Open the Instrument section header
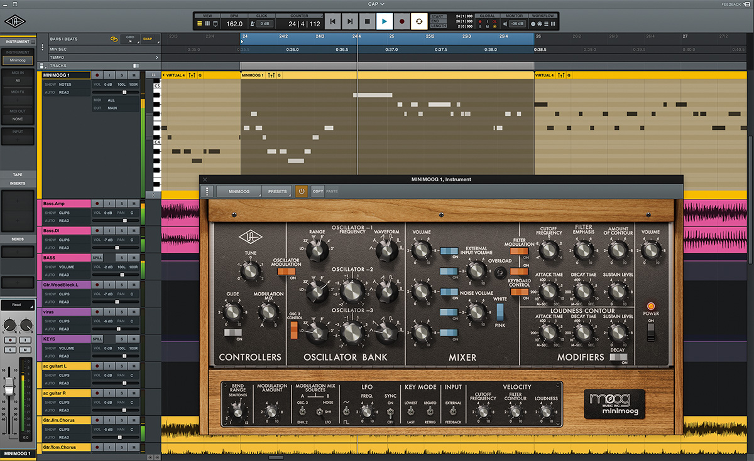754x461 pixels. pos(18,41)
